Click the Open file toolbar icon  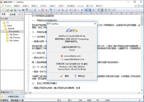(x=7, y=10)
